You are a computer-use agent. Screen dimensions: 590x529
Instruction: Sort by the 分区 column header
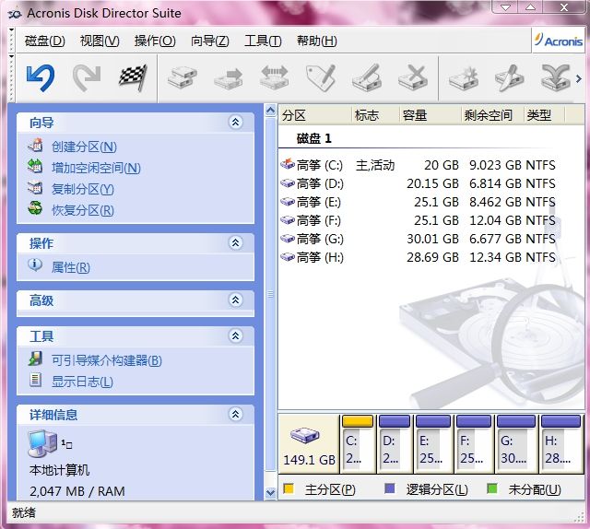click(315, 115)
